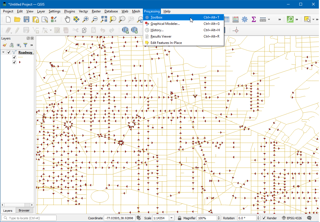Switch to the Browser panel tab

[x=24, y=210]
